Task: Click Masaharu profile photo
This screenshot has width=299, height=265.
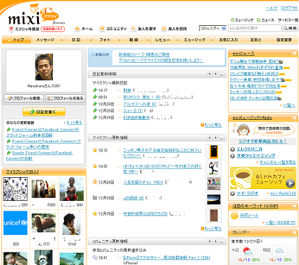Action: pyautogui.click(x=44, y=67)
